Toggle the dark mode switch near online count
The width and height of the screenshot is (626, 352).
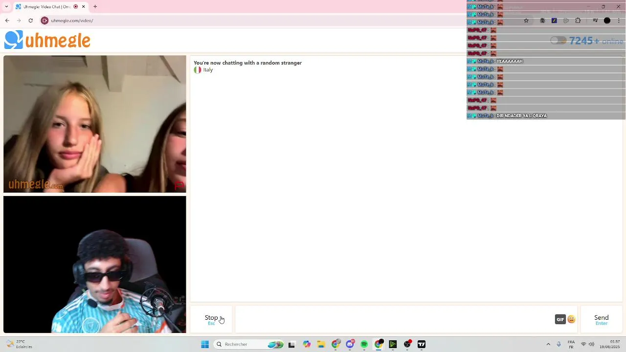558,41
